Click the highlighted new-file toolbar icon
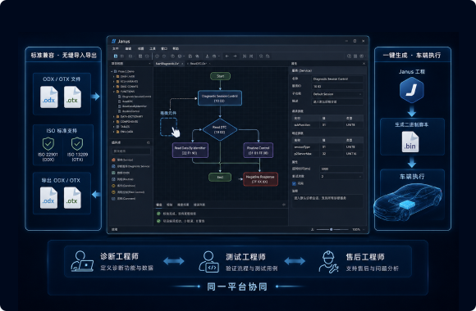The height and width of the screenshot is (311, 476). [x=116, y=56]
